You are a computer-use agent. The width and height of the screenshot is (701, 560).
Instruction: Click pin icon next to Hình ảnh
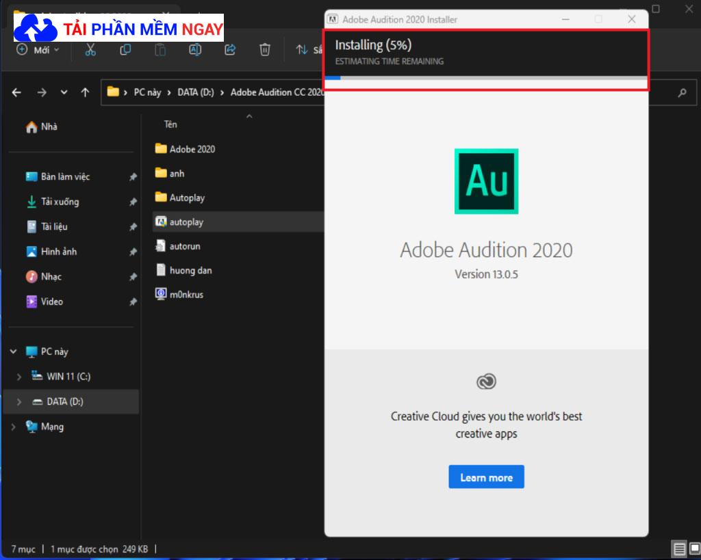pyautogui.click(x=133, y=252)
